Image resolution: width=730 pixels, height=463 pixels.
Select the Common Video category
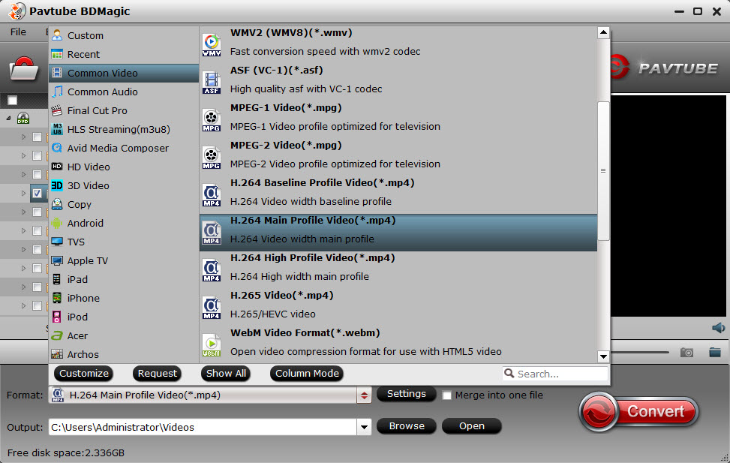point(124,73)
